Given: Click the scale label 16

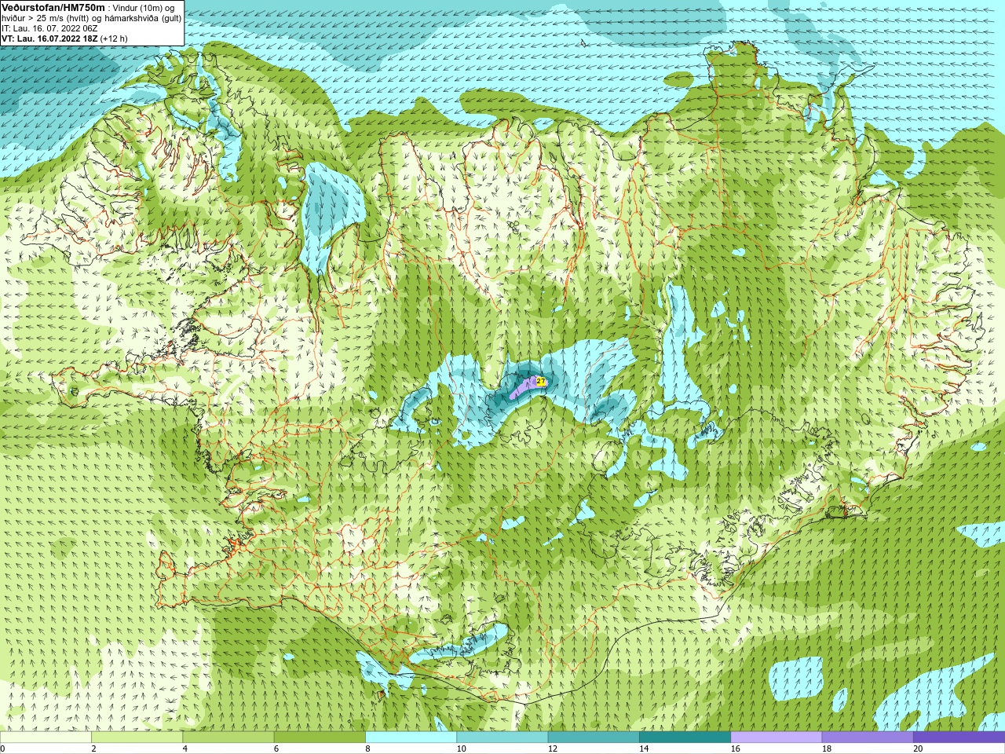Looking at the screenshot, I should point(735,749).
